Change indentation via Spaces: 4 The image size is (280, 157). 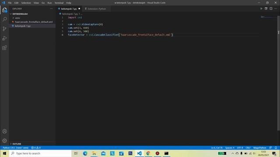tap(230, 148)
